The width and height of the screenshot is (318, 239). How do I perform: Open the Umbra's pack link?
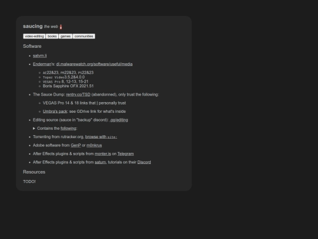tap(55, 112)
